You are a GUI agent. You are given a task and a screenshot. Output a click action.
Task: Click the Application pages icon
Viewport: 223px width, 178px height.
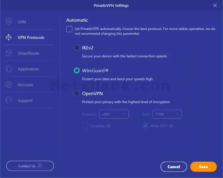9,69
